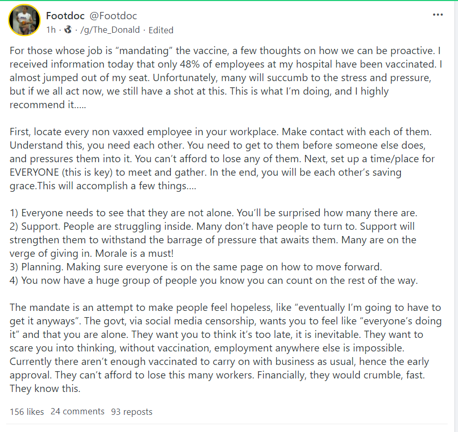Click the globe public visibility icon
Viewport: 458px width, 432px height.
(x=68, y=30)
